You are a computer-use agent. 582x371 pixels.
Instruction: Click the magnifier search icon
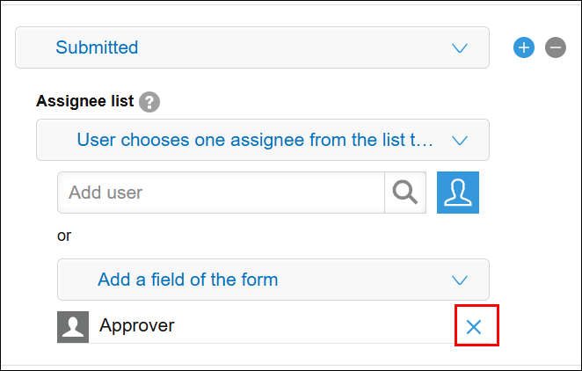(x=404, y=193)
